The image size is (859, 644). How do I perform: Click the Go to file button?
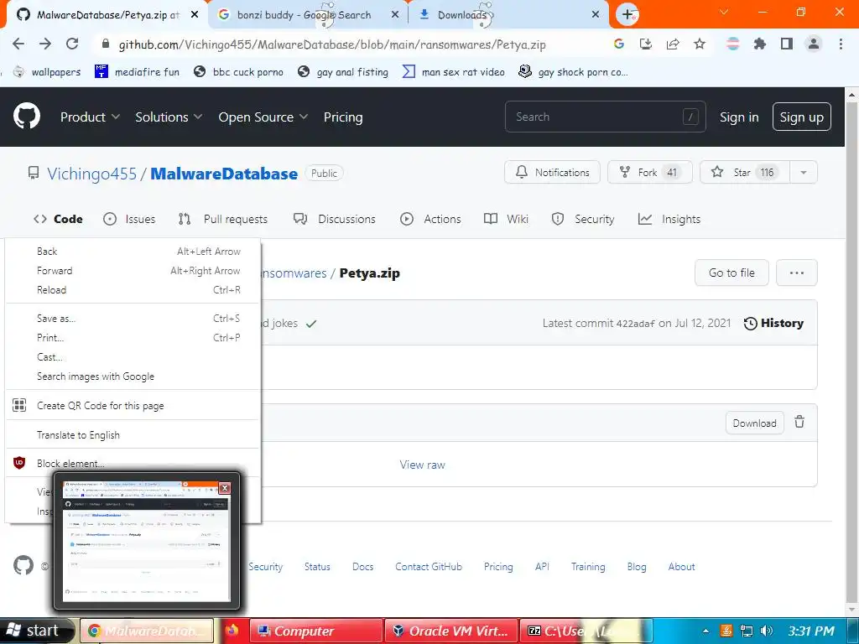(x=731, y=273)
